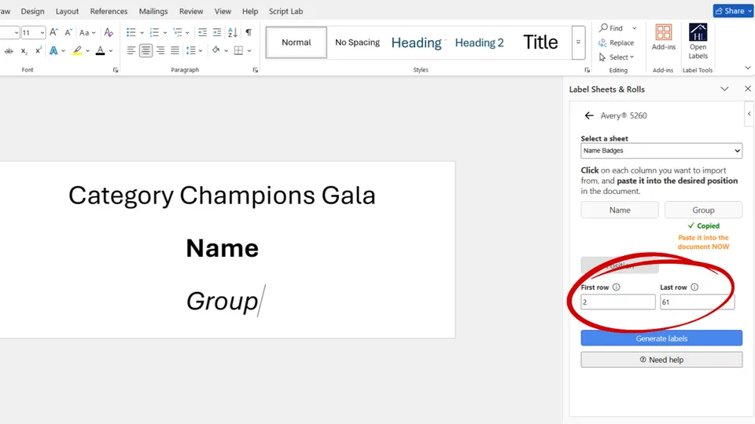Toggle Show/Hide paragraph marks

tap(249, 32)
